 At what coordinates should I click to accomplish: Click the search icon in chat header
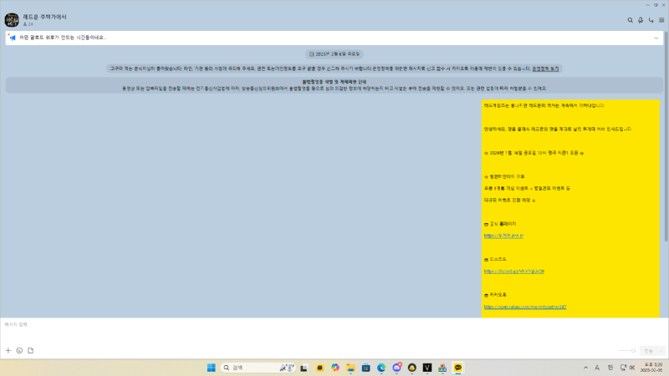pyautogui.click(x=630, y=19)
